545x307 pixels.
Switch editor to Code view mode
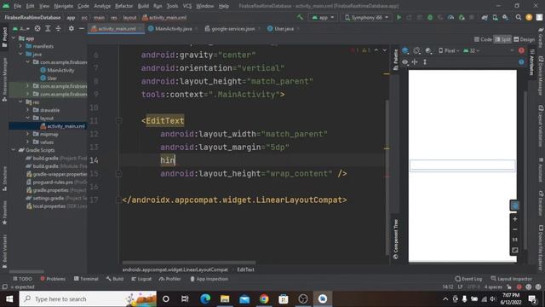coord(483,39)
